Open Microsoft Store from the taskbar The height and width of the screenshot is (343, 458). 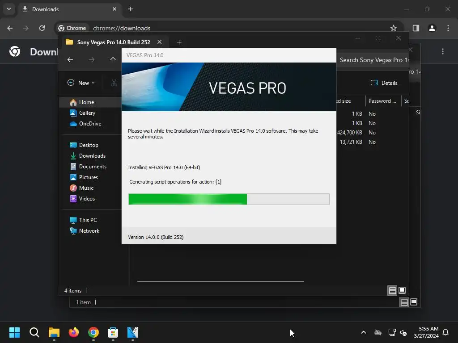(x=113, y=332)
